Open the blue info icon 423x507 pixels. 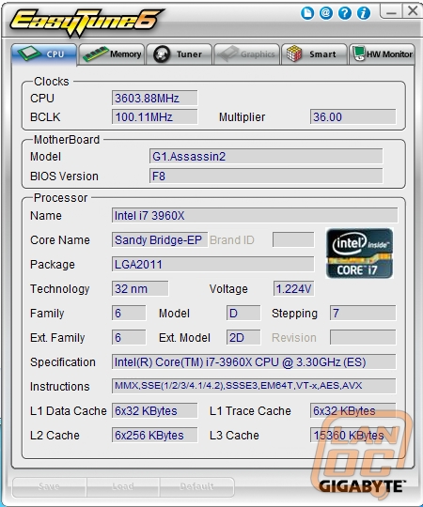[364, 13]
